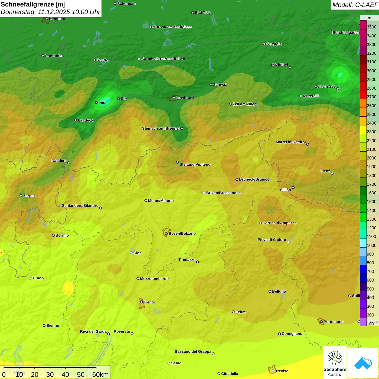Click the Bormio marker dot
Screen dimensions: 379x379
click(53, 235)
